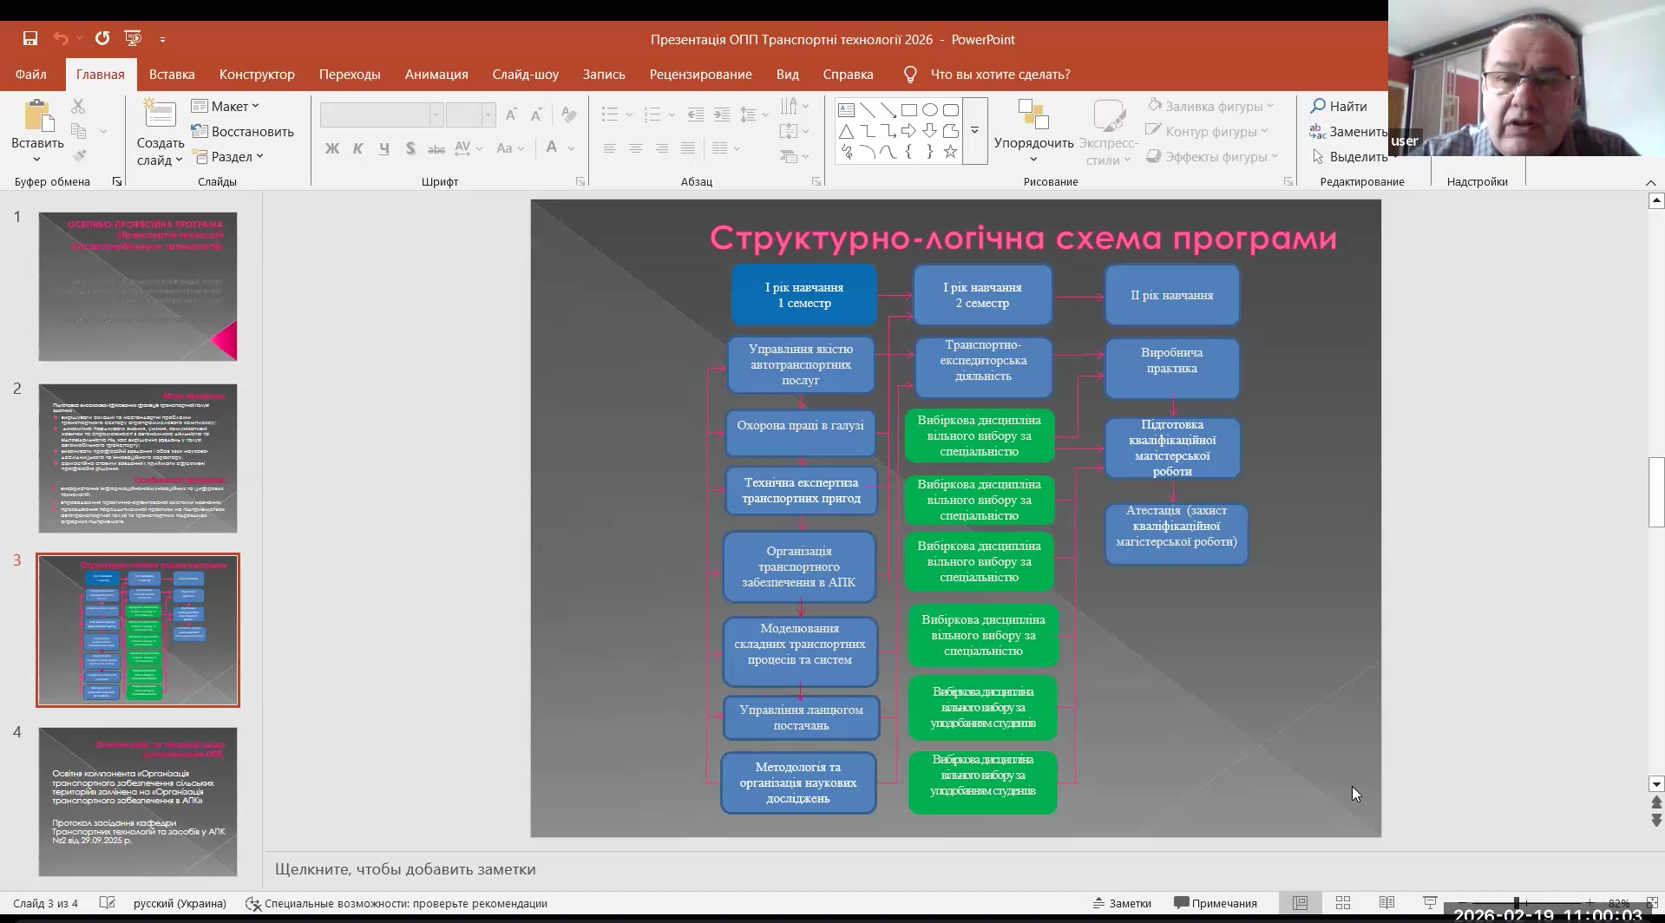1665x923 pixels.
Task: Expand the shapes gallery more arrow
Action: point(975,130)
